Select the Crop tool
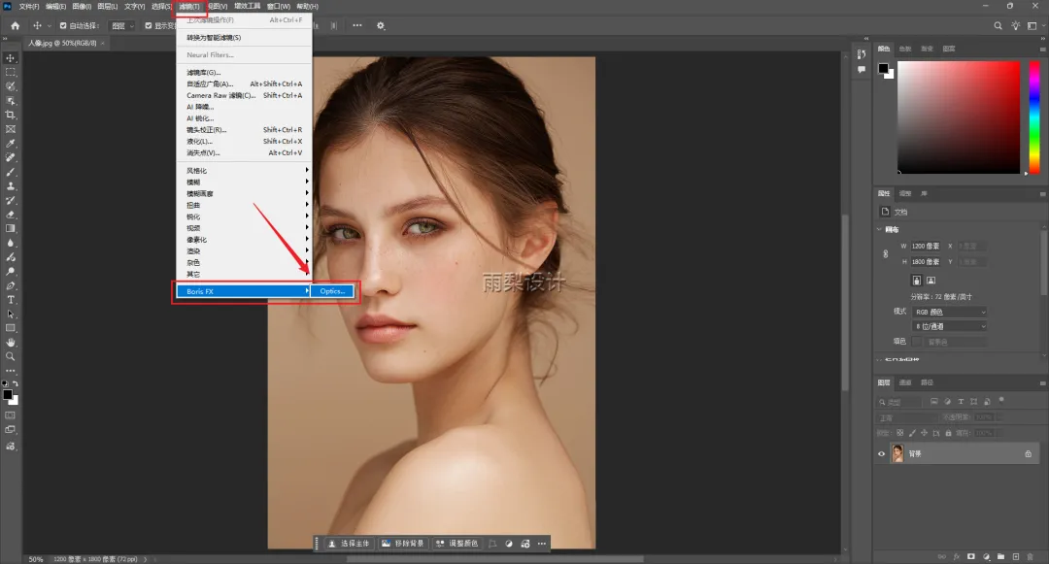 pyautogui.click(x=11, y=115)
